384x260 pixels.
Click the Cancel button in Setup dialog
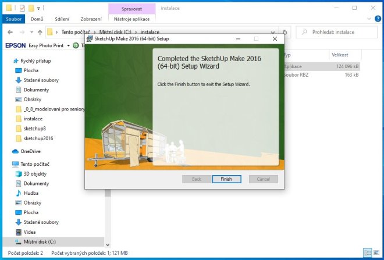(263, 179)
